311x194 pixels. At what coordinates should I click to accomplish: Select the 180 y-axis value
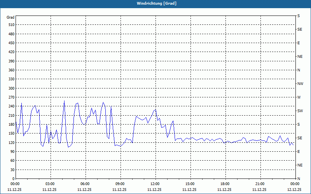12,125
